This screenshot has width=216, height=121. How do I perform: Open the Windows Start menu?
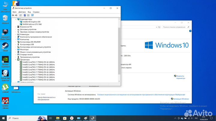(x=3, y=118)
